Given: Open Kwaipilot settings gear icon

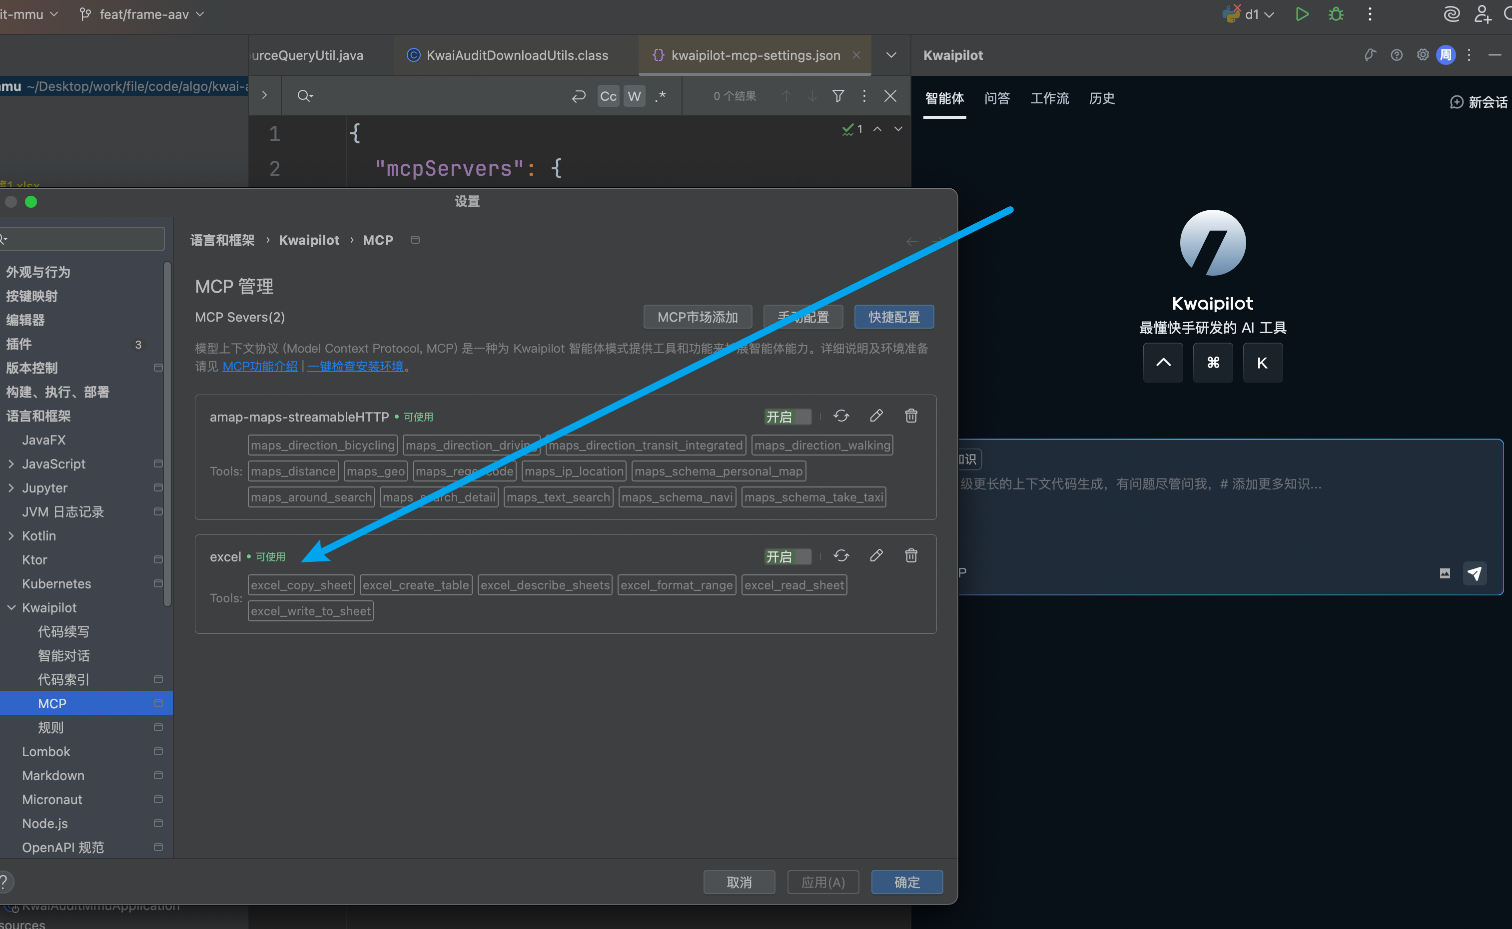Looking at the screenshot, I should point(1422,54).
